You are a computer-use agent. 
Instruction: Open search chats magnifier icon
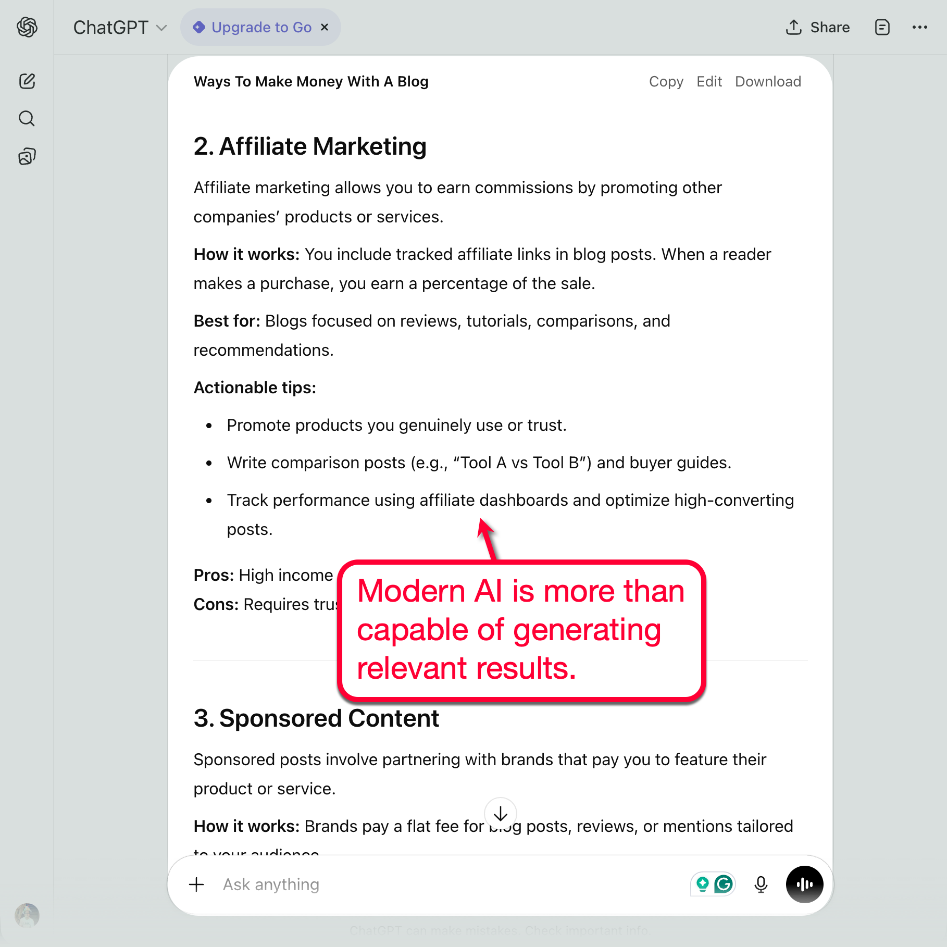(x=27, y=119)
